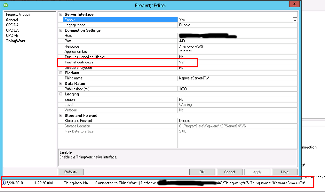
Task: Close the Property Editor window
Action: tap(294, 4)
